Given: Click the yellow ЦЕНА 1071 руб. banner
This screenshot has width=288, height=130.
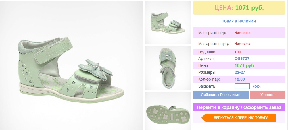Looking at the screenshot, I should 239,8.
